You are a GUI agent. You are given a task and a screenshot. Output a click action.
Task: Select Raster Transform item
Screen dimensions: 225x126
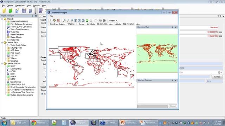pyautogui.click(x=17, y=35)
